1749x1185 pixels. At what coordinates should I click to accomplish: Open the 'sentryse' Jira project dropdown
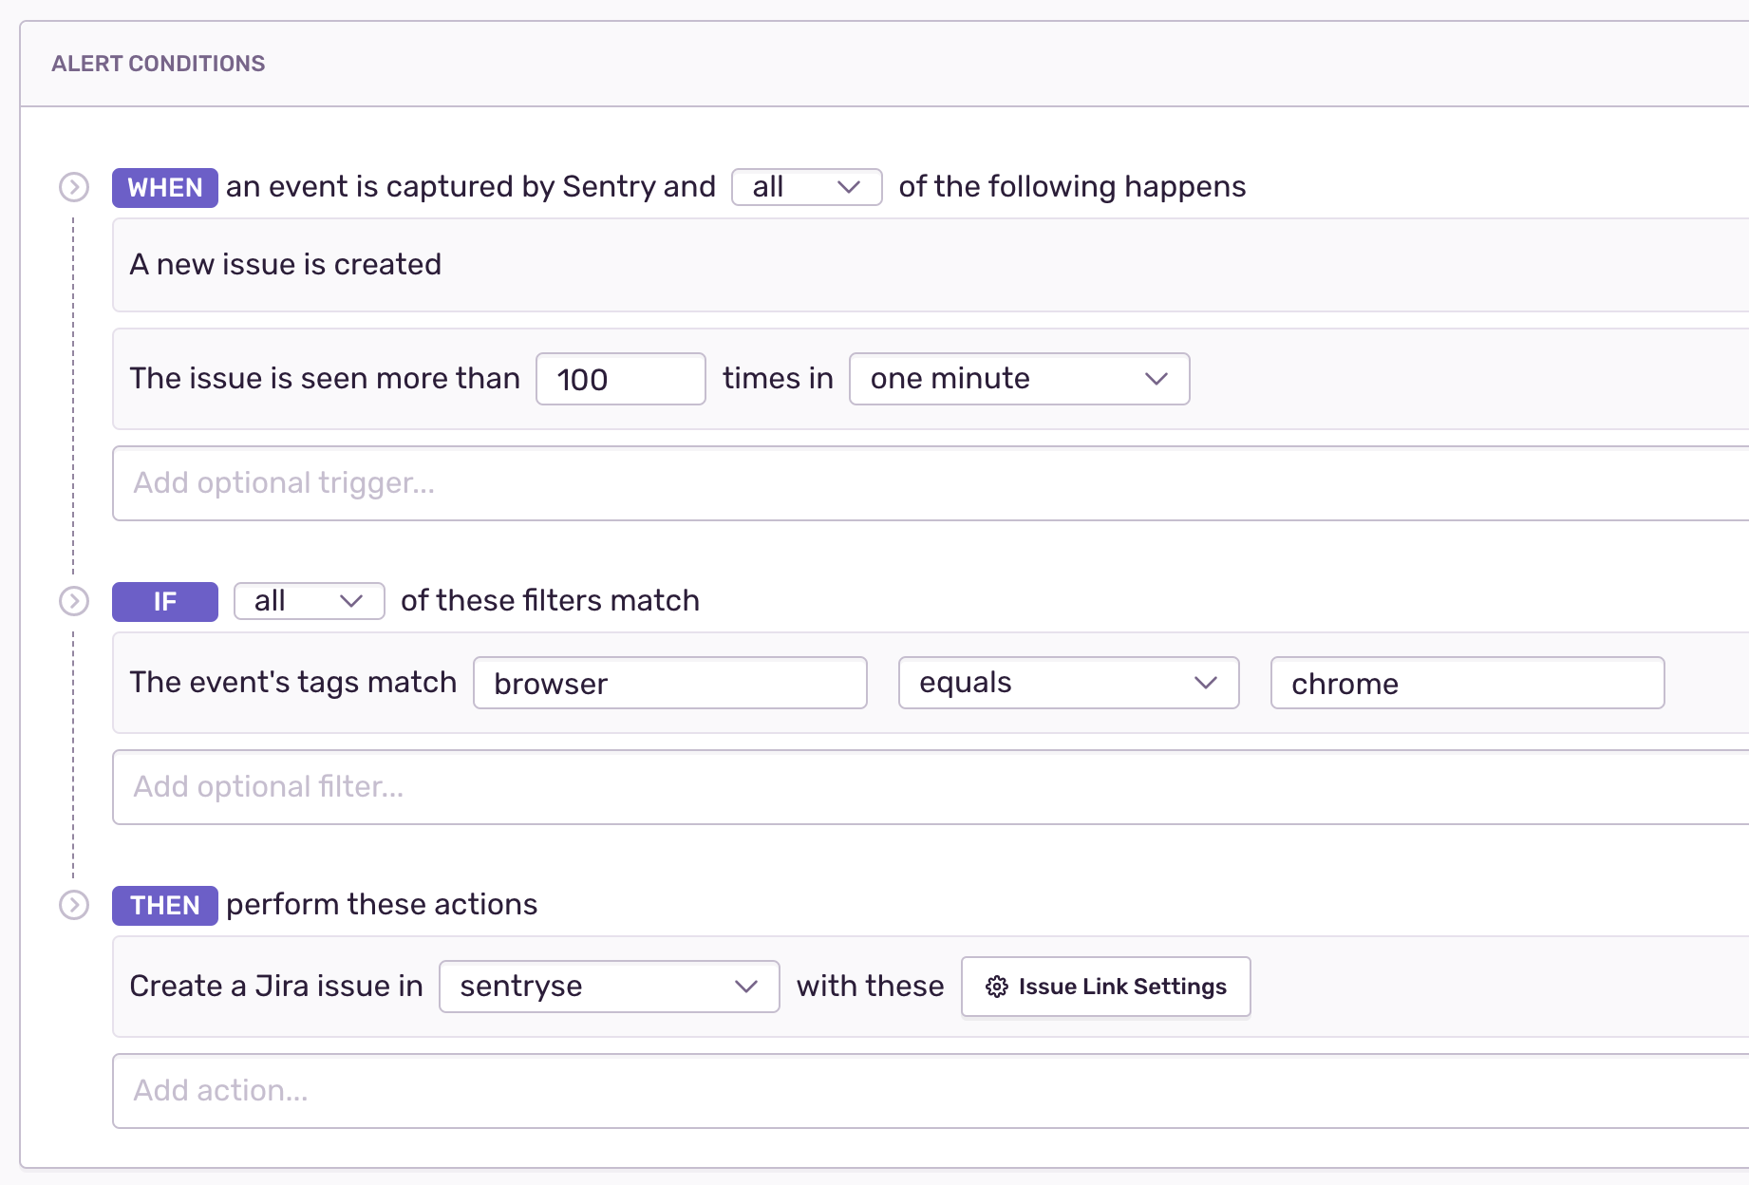pyautogui.click(x=608, y=987)
